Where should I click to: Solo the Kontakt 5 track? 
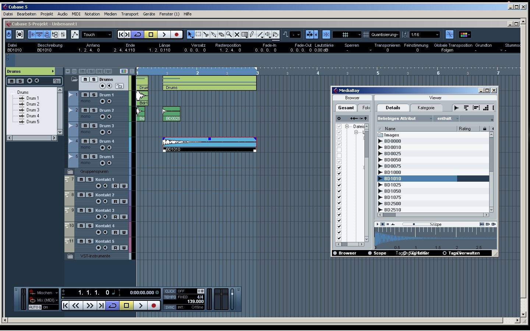89,241
